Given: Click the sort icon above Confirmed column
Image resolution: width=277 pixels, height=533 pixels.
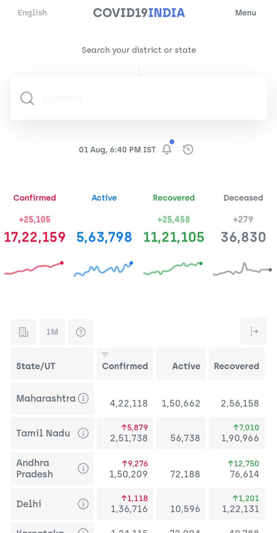Looking at the screenshot, I should [x=105, y=354].
